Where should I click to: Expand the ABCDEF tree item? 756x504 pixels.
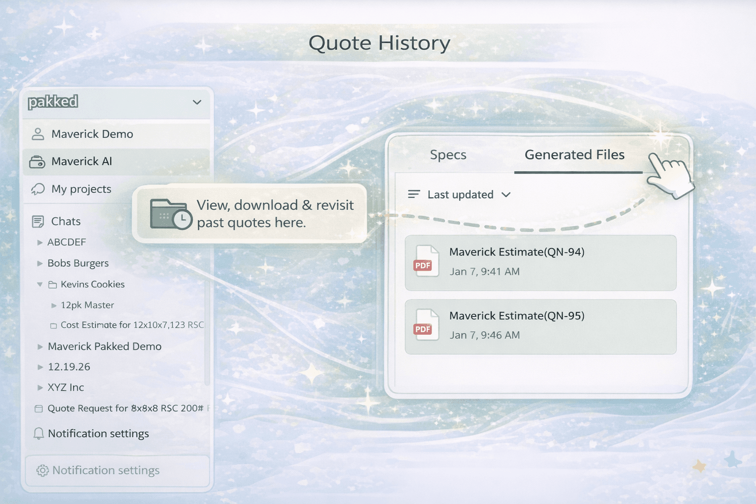40,242
